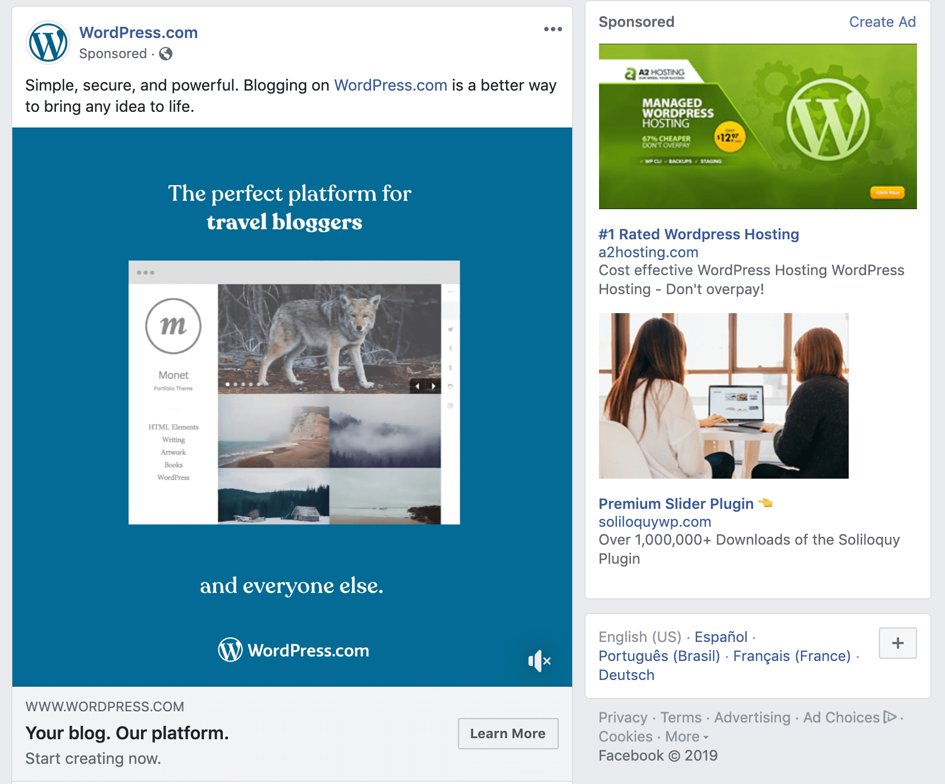
Task: Open the Terms footer link
Action: tap(681, 717)
